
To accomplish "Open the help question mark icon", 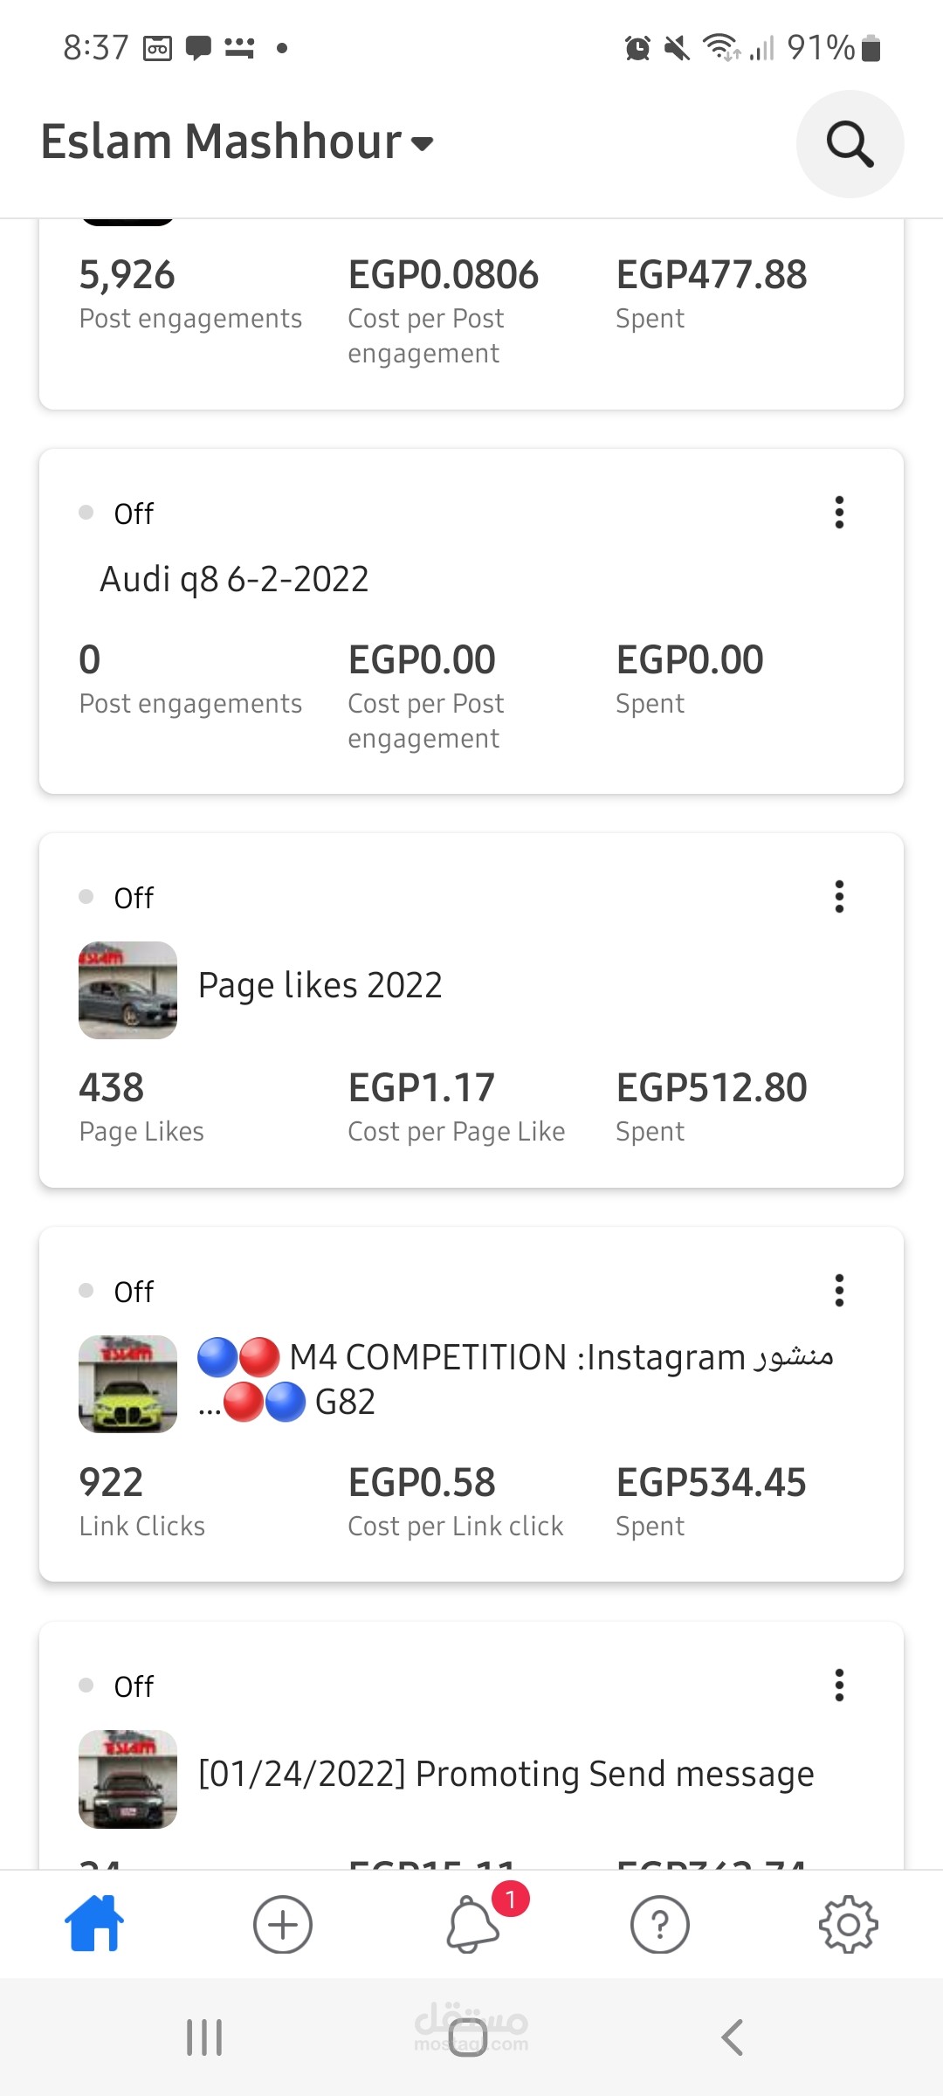I will [x=659, y=1924].
